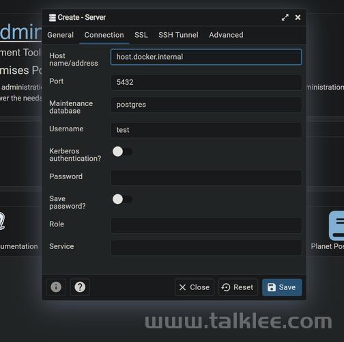
Task: Click the info icon in dialog footer
Action: coord(56,287)
